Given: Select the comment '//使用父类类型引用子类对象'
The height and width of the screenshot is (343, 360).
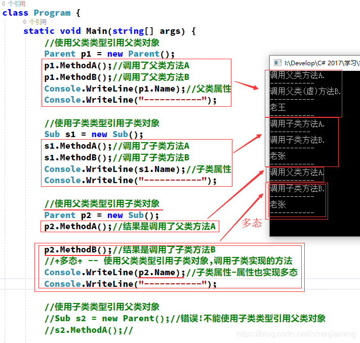Looking at the screenshot, I should (x=102, y=203).
